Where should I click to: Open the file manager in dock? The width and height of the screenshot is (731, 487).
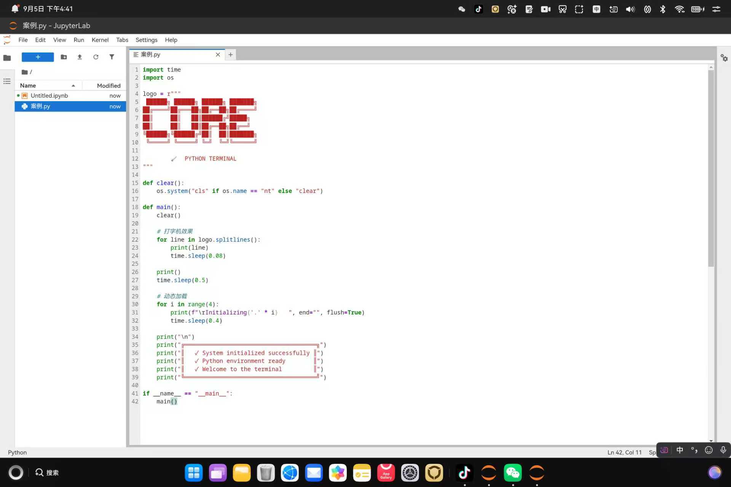[x=242, y=473]
